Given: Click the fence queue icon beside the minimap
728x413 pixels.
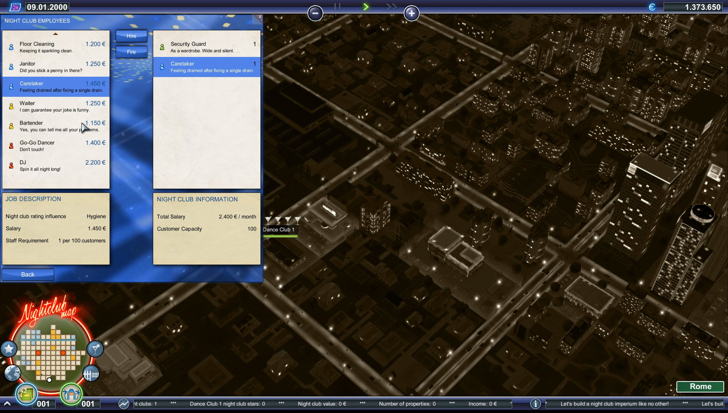Looking at the screenshot, I should (x=91, y=373).
